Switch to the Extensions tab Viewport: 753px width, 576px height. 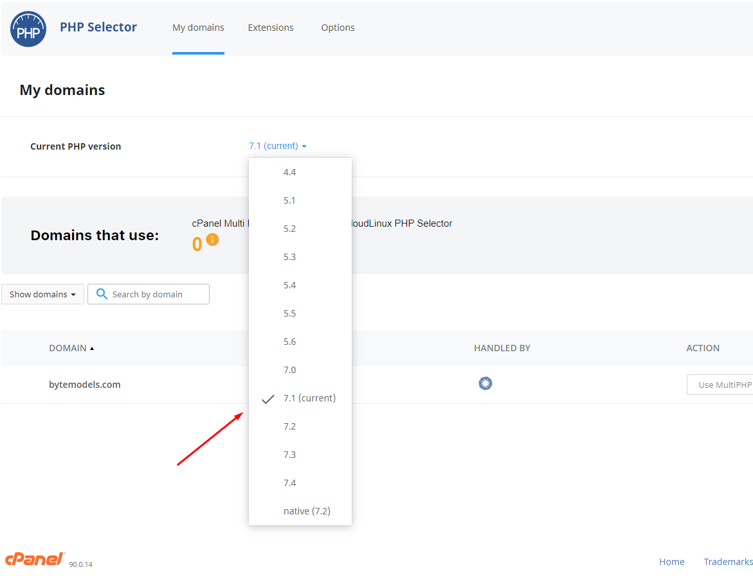click(x=270, y=28)
